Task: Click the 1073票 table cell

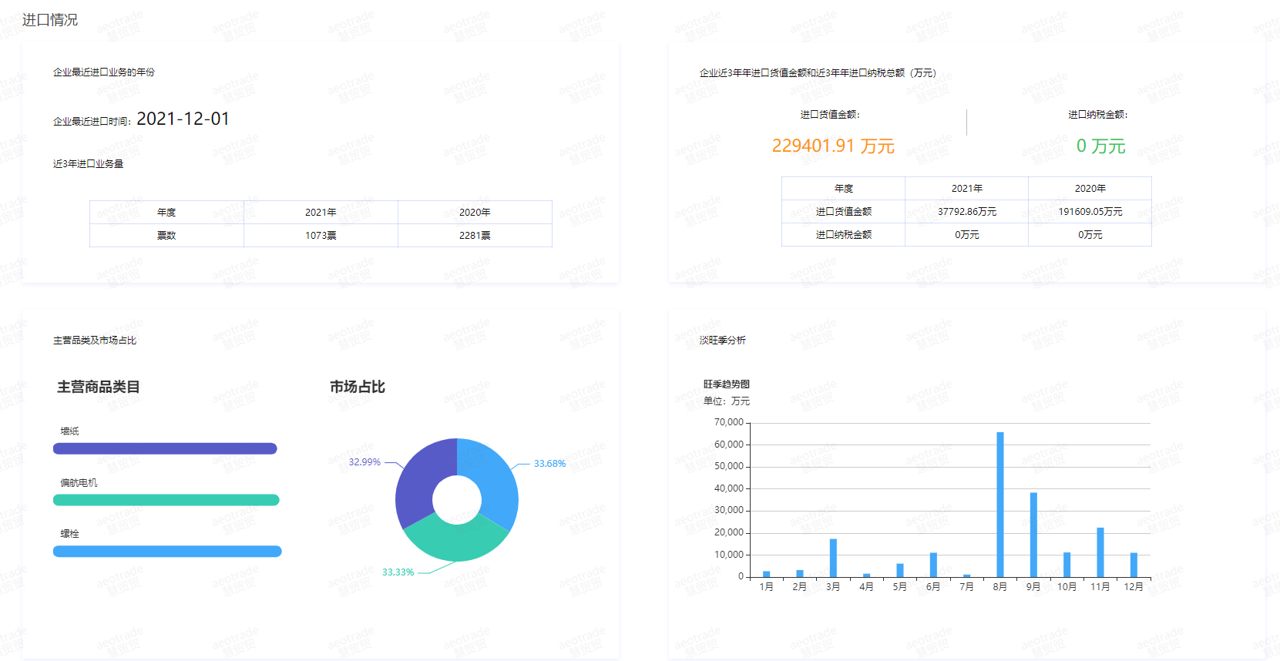Action: click(x=321, y=236)
